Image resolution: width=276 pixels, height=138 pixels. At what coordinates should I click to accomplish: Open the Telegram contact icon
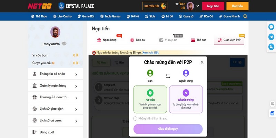click(271, 37)
